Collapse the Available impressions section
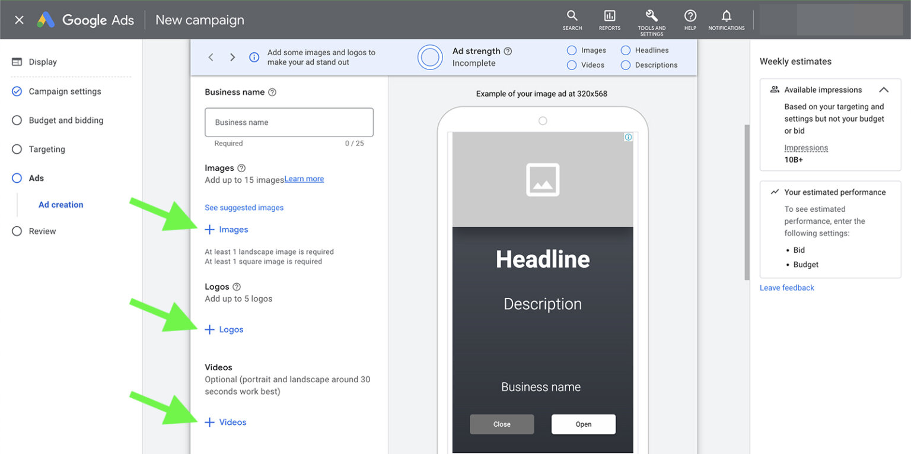 tap(884, 90)
